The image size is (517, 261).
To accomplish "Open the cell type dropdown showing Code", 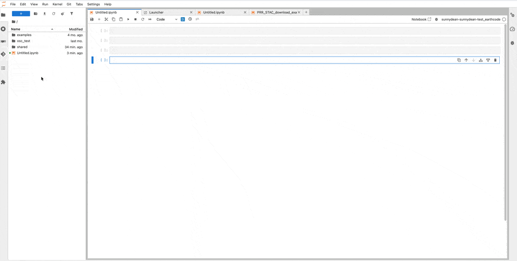I will pyautogui.click(x=167, y=19).
